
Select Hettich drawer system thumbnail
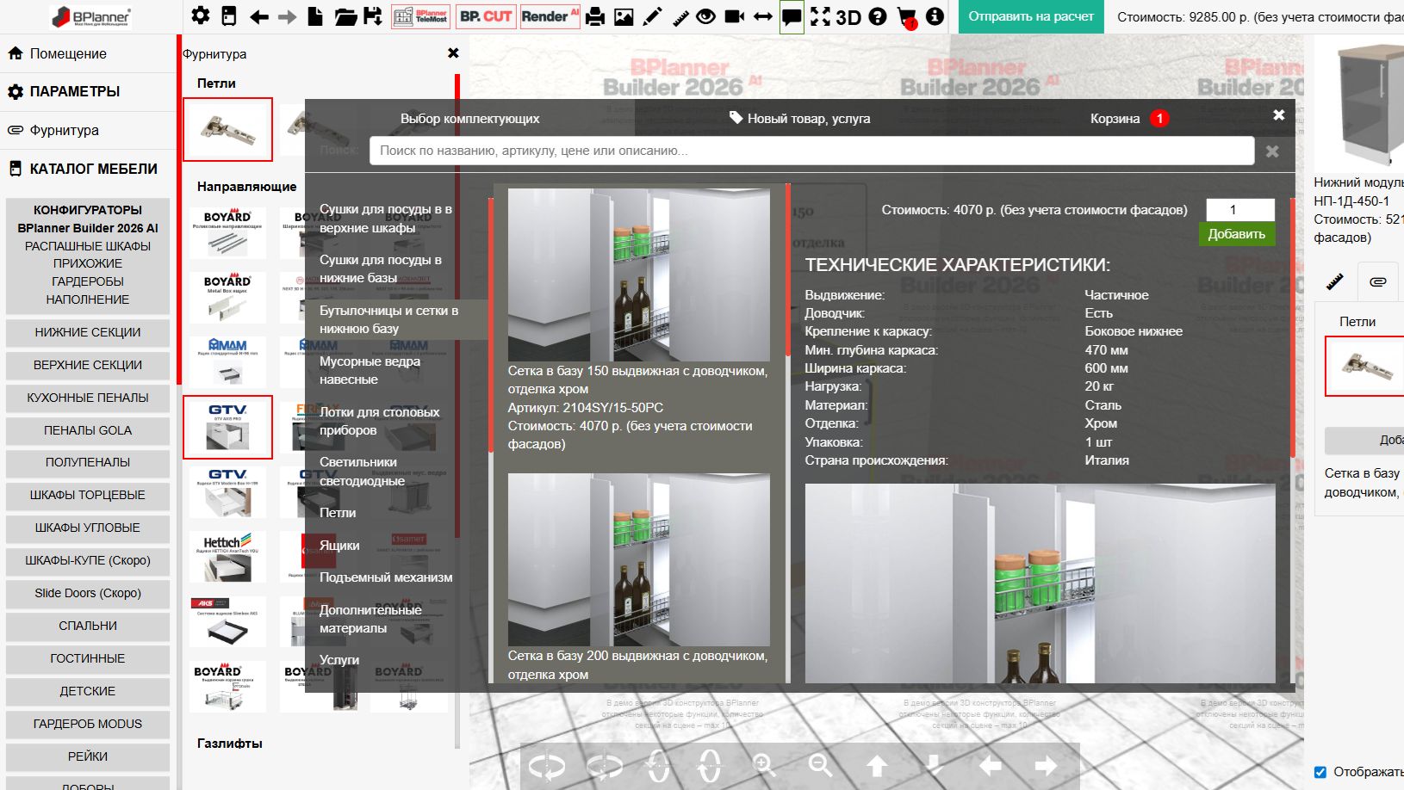(227, 557)
